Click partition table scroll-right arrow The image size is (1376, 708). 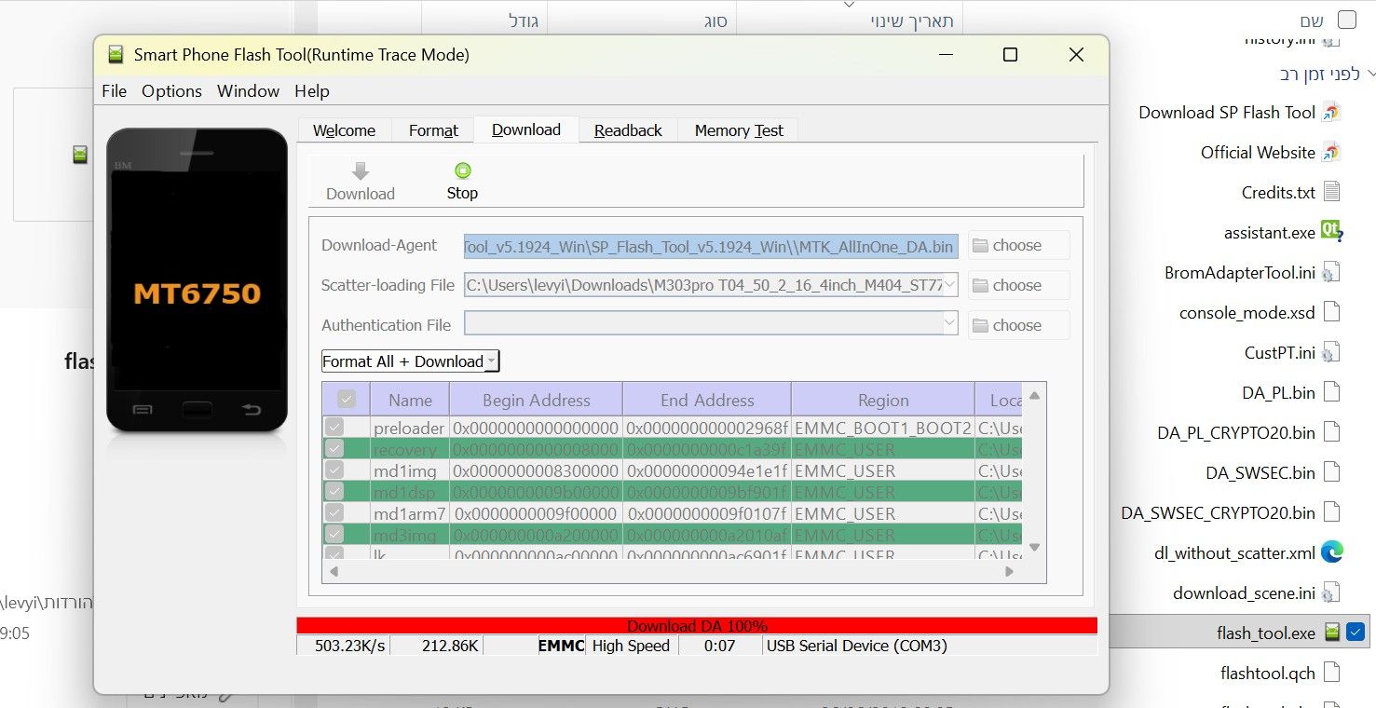coord(1009,571)
